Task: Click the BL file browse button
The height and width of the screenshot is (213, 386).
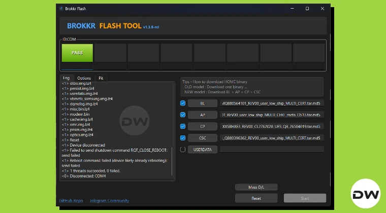Action: coord(202,103)
